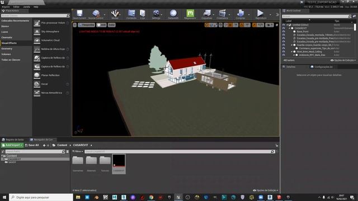Pick the Volumetric Cloud actor icon
Viewport: 358px width, 201px height.
[x=37, y=40]
